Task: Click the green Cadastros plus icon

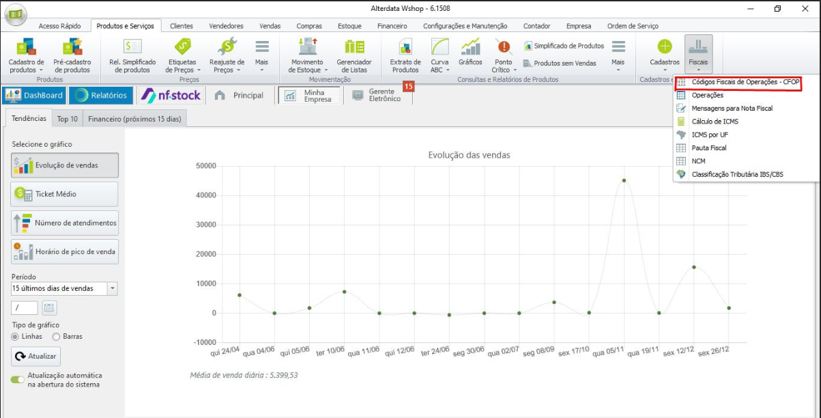Action: tap(665, 46)
